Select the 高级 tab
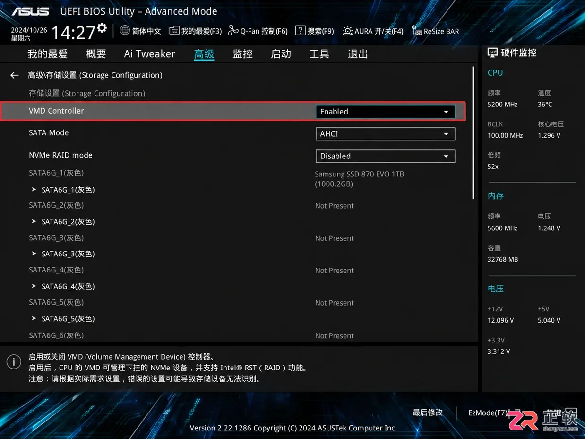The image size is (585, 439). 204,54
